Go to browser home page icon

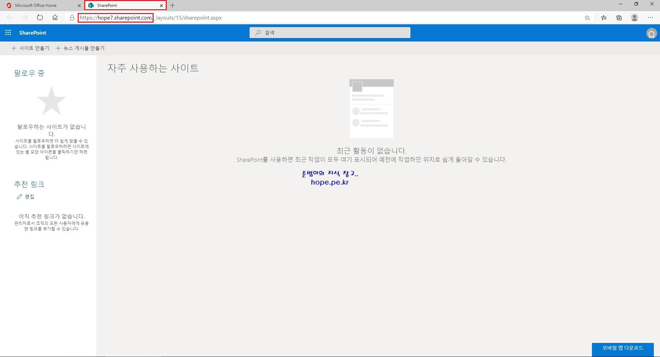55,17
